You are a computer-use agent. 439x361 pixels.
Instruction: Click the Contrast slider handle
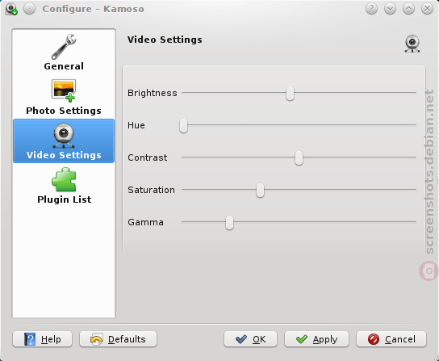[x=299, y=157]
